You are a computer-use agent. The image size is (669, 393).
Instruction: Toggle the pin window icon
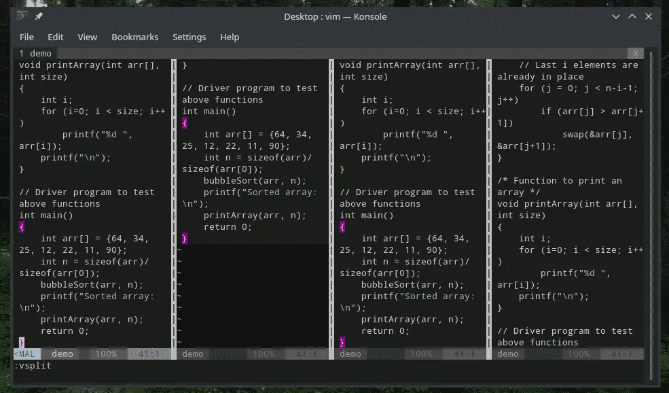pos(39,16)
